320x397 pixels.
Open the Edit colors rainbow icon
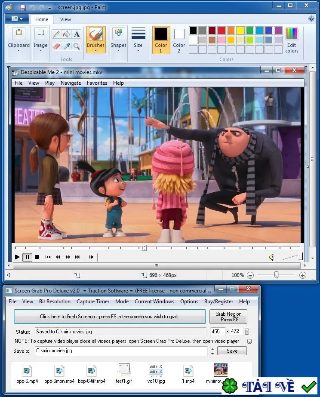click(x=292, y=34)
